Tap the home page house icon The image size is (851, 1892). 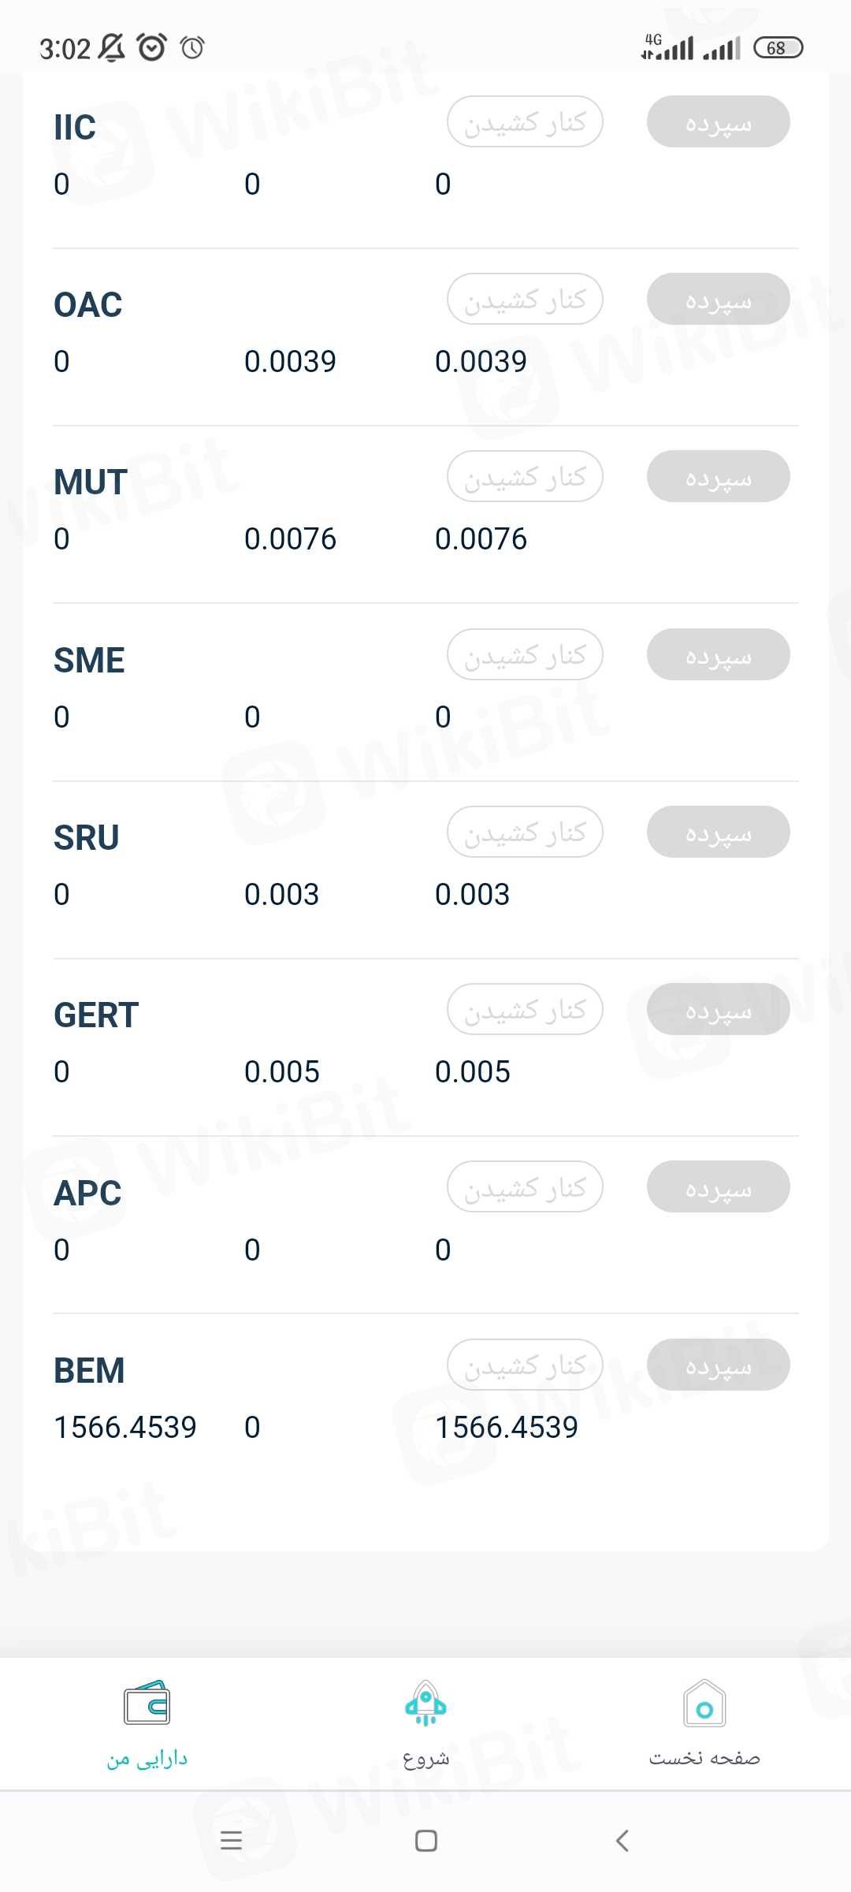(704, 1703)
